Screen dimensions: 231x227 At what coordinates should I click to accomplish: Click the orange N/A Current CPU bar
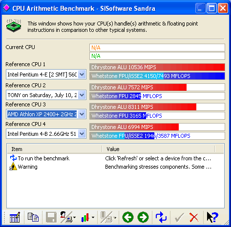point(157,48)
